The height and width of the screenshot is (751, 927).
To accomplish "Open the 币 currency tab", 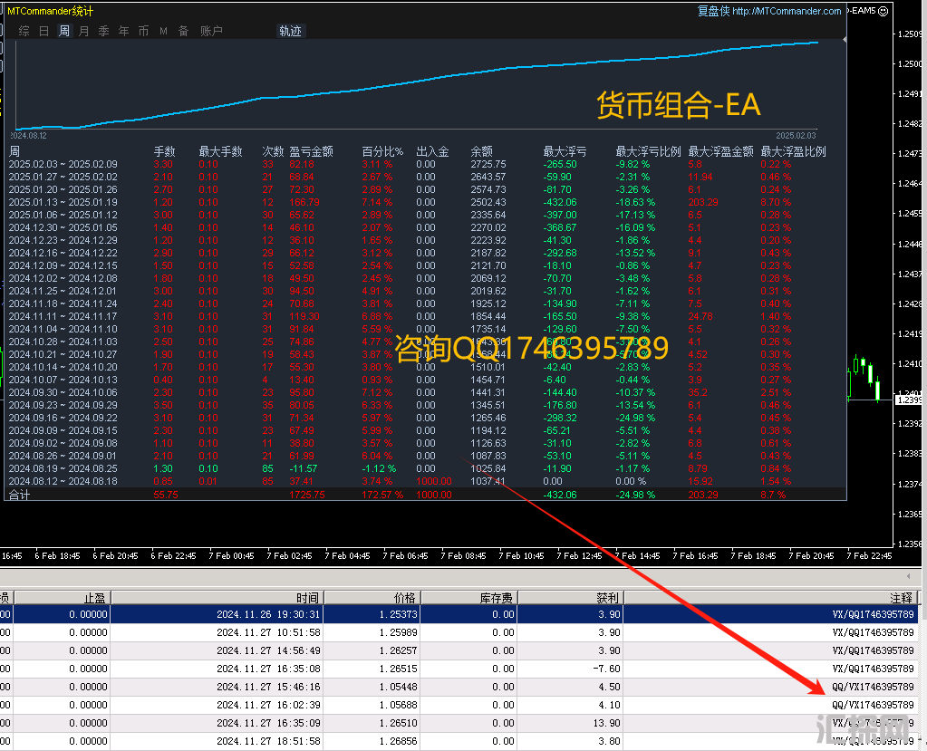I will tap(143, 31).
